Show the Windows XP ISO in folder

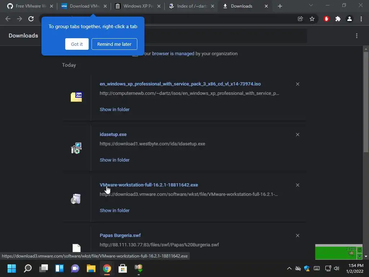pyautogui.click(x=115, y=110)
